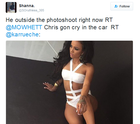
Task: Expand the attached tweet photo
Action: click(69, 82)
